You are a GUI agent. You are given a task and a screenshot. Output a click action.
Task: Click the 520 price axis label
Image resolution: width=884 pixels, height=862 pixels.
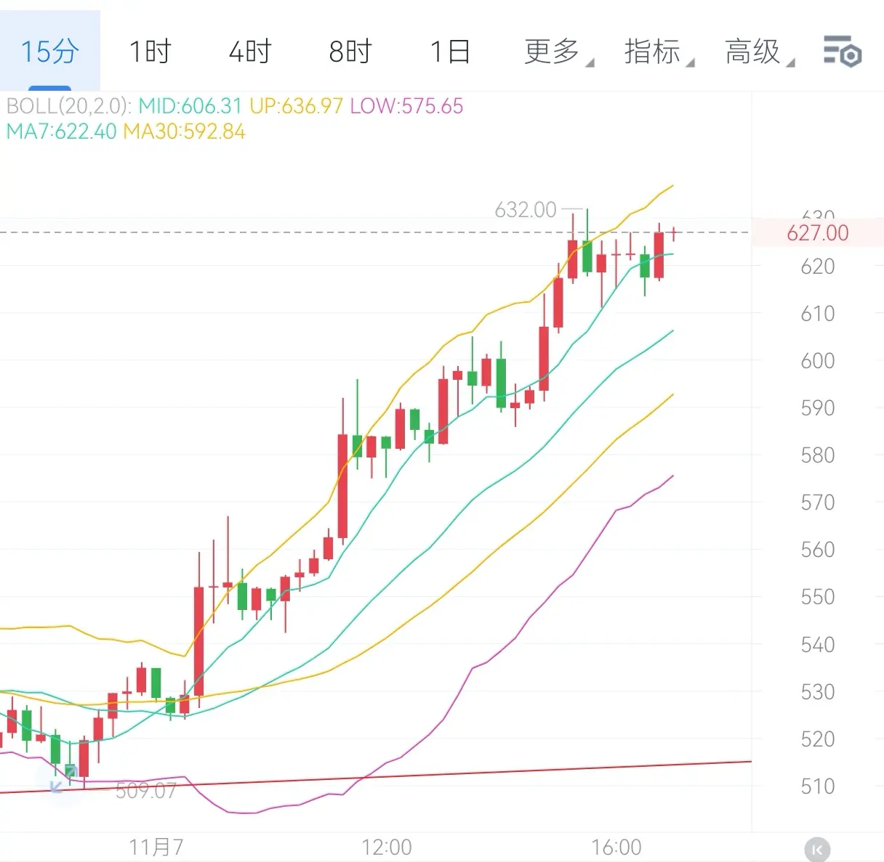click(x=817, y=739)
